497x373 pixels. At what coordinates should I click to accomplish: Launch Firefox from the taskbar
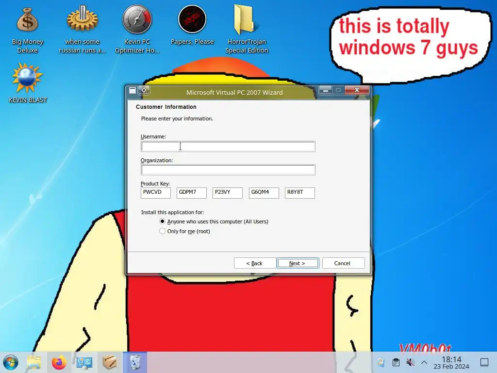click(59, 362)
